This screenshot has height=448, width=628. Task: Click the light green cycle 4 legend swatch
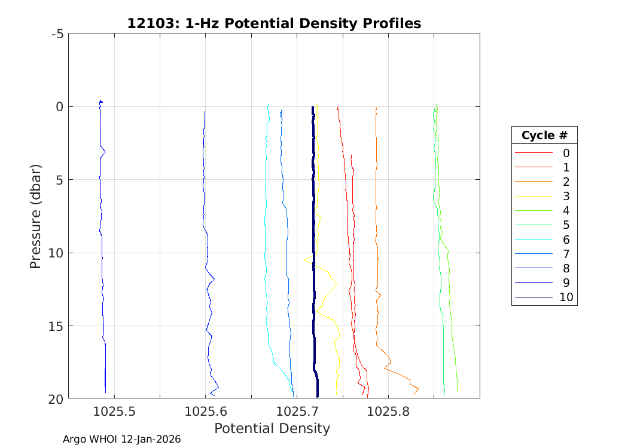[534, 211]
